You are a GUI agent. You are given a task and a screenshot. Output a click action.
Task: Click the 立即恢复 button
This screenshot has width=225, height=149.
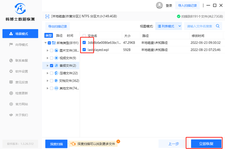pos(206,144)
